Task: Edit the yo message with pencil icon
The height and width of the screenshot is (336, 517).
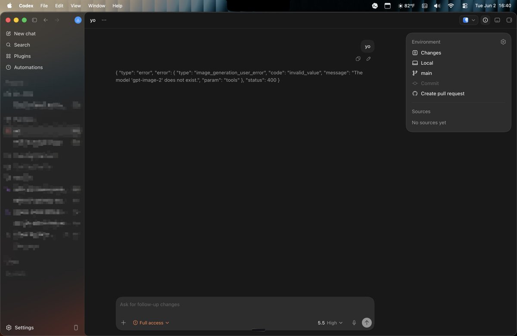Action: point(368,59)
